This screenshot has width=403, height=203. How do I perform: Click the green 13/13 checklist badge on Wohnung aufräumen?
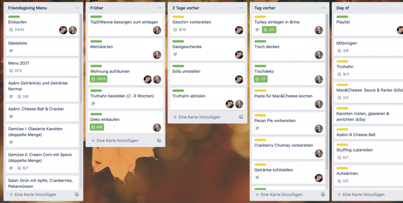[99, 79]
